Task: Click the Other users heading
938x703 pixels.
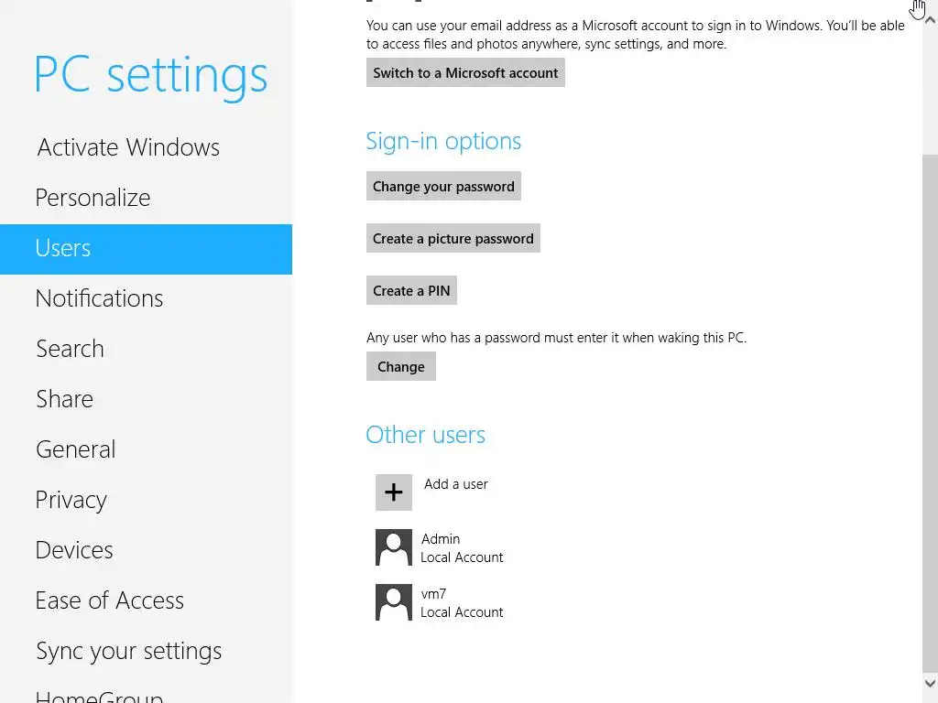Action: [x=425, y=435]
